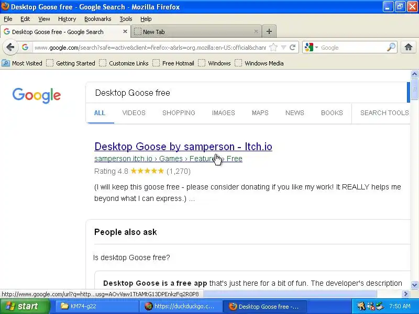Screen dimensions: 419x314
Task: Click the blue search submit button
Action: [x=409, y=93]
